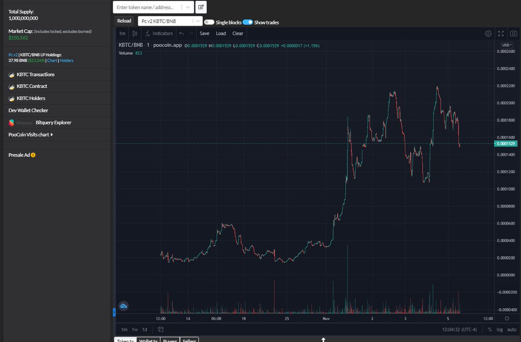
Task: Open price axis settings gear
Action: click(x=507, y=319)
